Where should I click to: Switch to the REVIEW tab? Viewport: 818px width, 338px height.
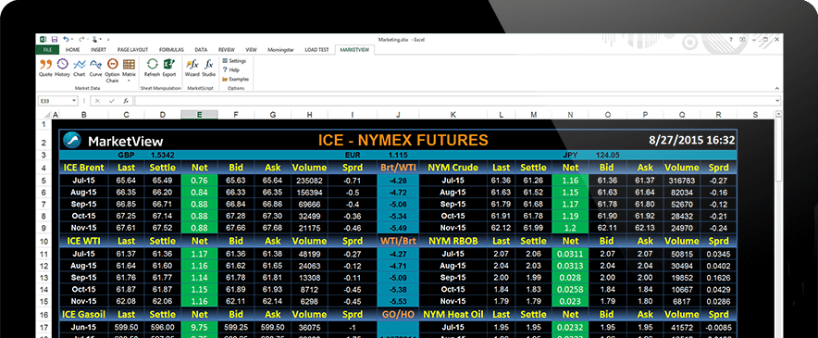[x=227, y=50]
